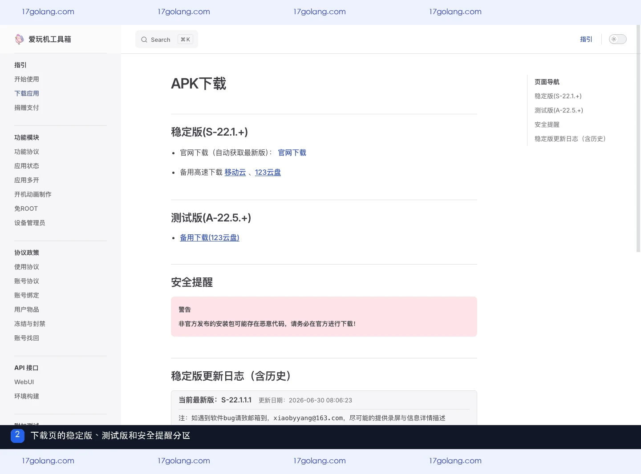Click the ⌘K shortcut badge
The image size is (641, 474).
pyautogui.click(x=185, y=40)
